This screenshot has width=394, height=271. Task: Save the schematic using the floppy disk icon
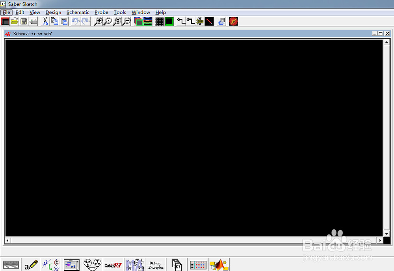click(24, 21)
